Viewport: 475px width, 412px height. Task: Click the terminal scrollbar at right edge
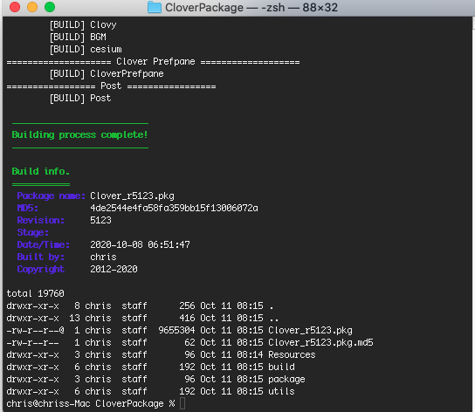[x=473, y=212]
